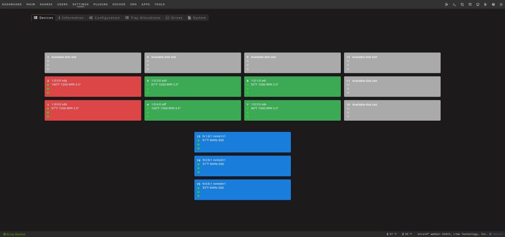Switch to the Configuration tab

105,18
